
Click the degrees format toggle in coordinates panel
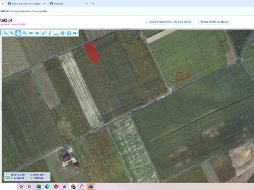(x=7, y=175)
